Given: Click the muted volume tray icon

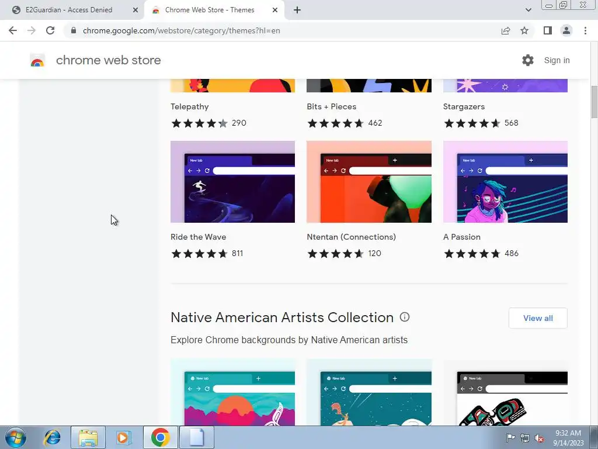Looking at the screenshot, I should (x=539, y=438).
